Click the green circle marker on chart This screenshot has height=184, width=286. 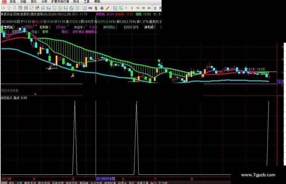[x=159, y=61]
